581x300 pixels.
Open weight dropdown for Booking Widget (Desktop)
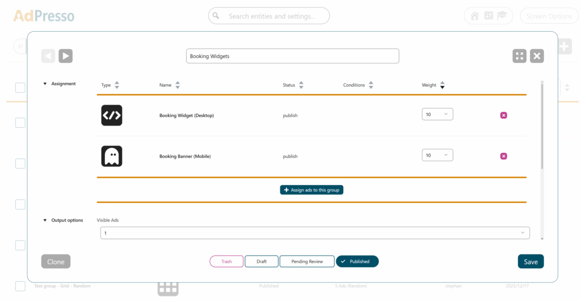click(437, 115)
